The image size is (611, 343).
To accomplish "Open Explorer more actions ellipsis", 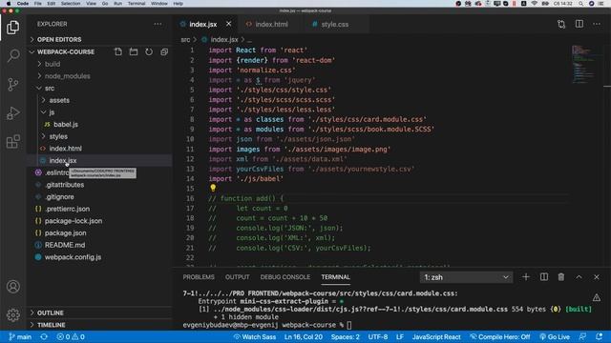I will [158, 24].
